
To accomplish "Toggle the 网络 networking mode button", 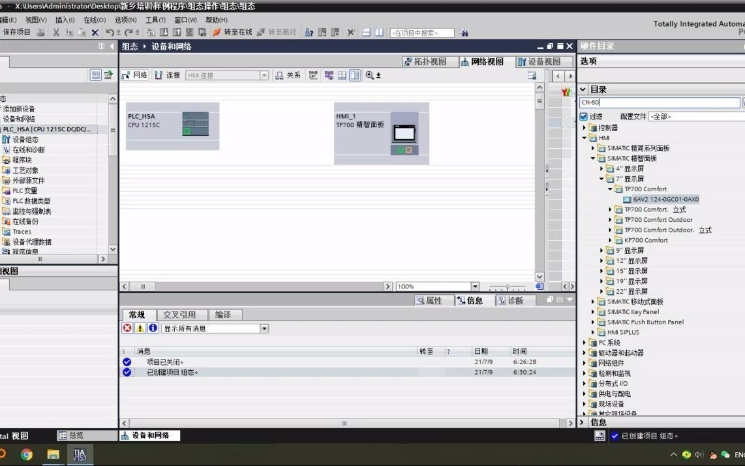I will point(134,75).
